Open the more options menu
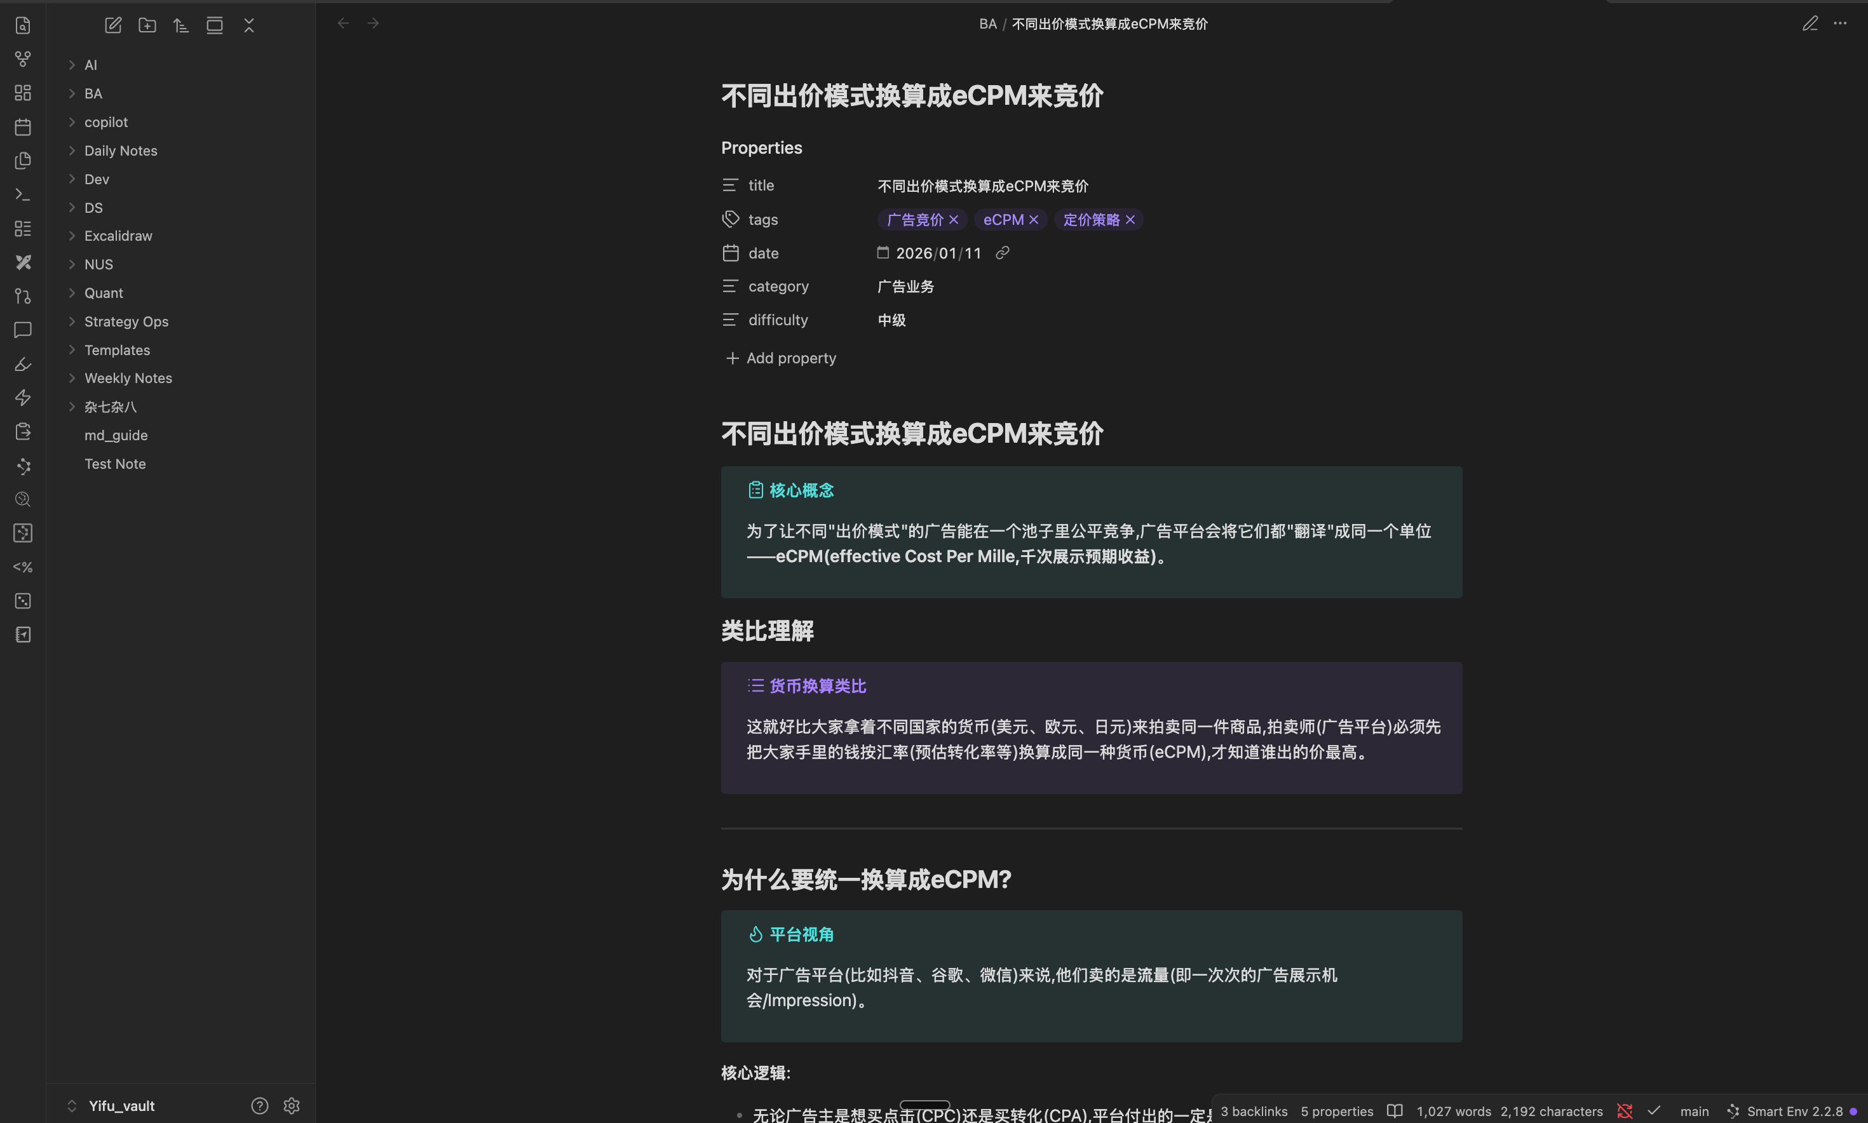Screen dimensions: 1868x1123 1840,24
